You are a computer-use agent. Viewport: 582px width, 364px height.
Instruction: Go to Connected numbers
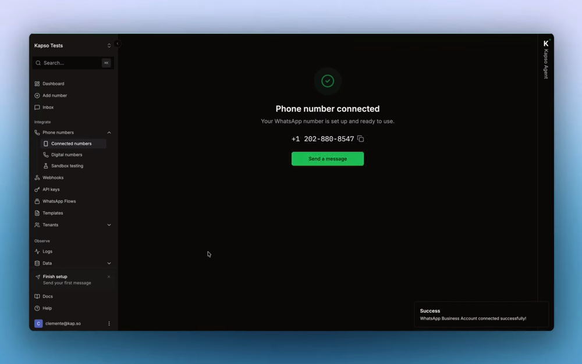[x=73, y=144]
